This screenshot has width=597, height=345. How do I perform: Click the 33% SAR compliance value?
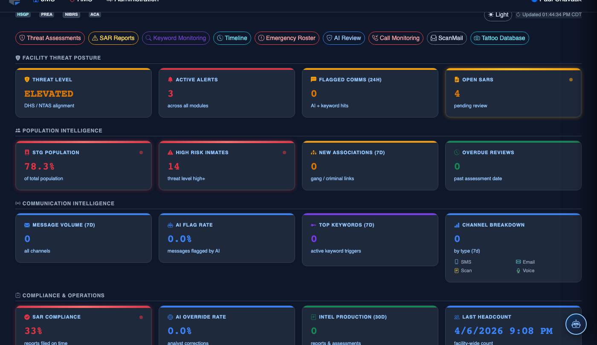tap(33, 331)
